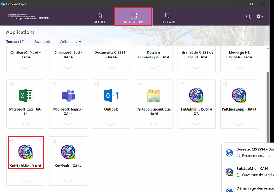Close the Citrix Workspace window
Image resolution: width=274 pixels, height=192 pixels.
pyautogui.click(x=264, y=4)
